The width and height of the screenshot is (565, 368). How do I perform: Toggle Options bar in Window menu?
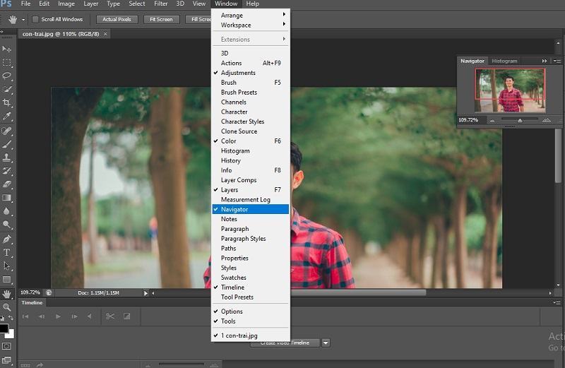[x=251, y=311]
